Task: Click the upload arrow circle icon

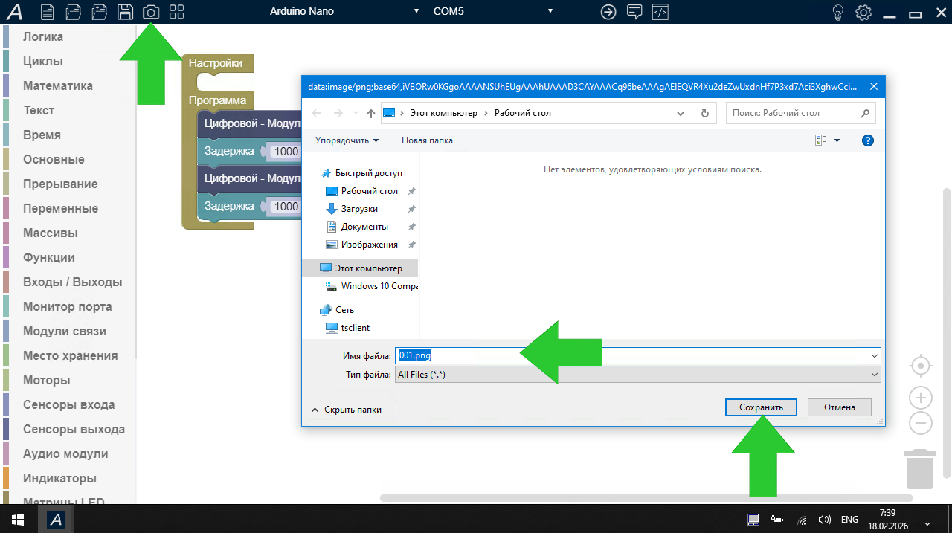Action: [608, 12]
